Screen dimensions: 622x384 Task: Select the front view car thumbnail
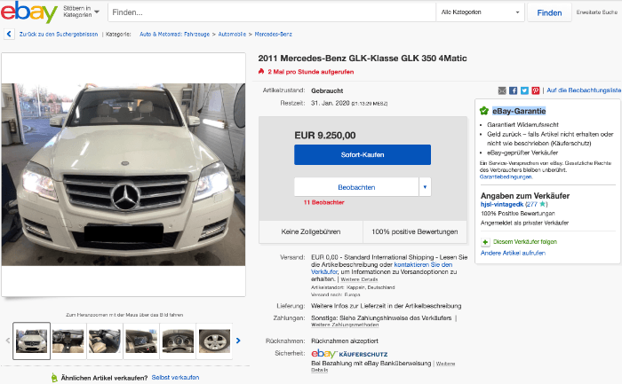coord(32,341)
